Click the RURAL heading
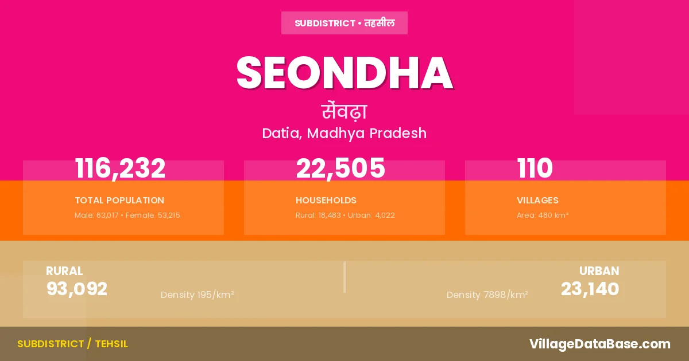Screen dimensions: 689x361 pos(64,271)
